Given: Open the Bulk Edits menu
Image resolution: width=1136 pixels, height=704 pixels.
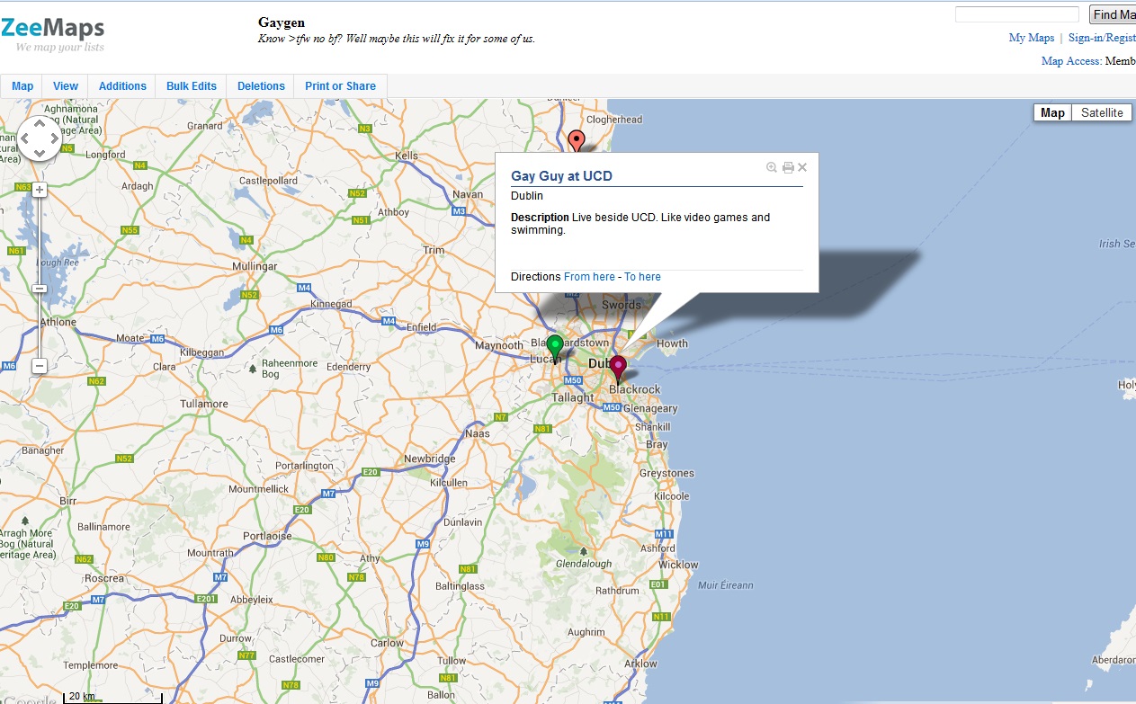Looking at the screenshot, I should point(192,86).
